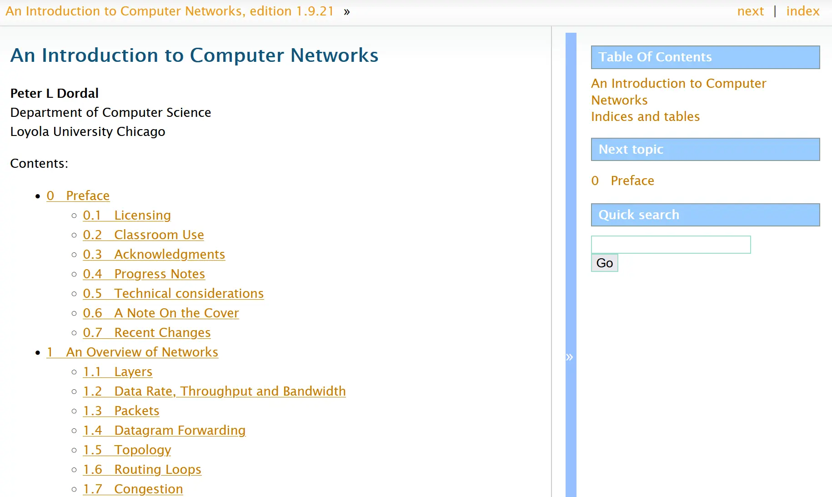The width and height of the screenshot is (832, 497).
Task: Select 1.6 Routing Loops
Action: [x=142, y=469]
